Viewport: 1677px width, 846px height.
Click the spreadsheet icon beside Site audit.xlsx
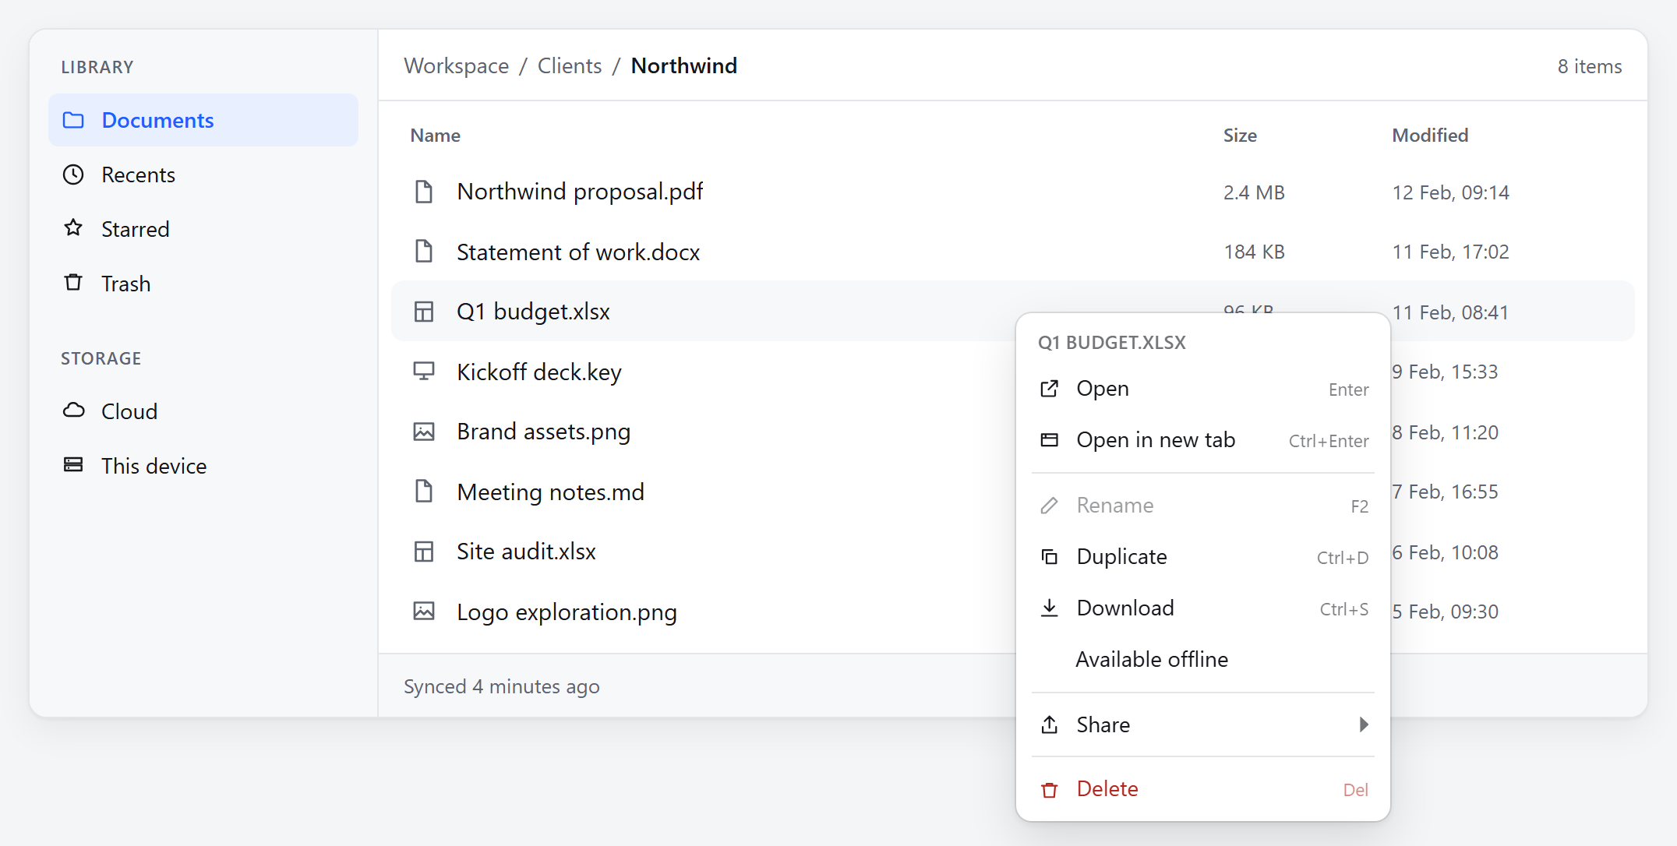(424, 552)
